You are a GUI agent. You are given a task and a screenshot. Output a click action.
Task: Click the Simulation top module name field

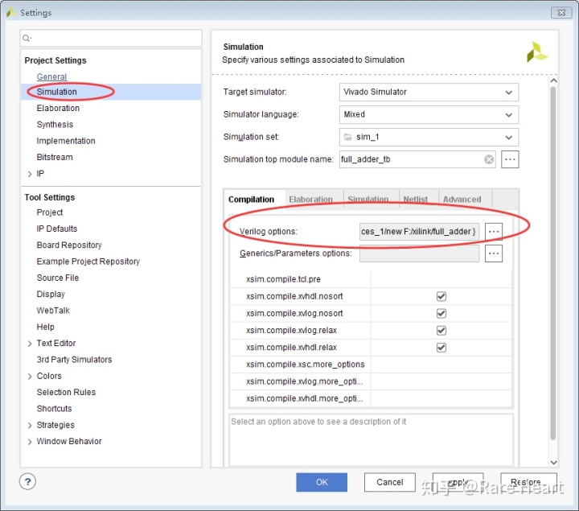tap(417, 159)
